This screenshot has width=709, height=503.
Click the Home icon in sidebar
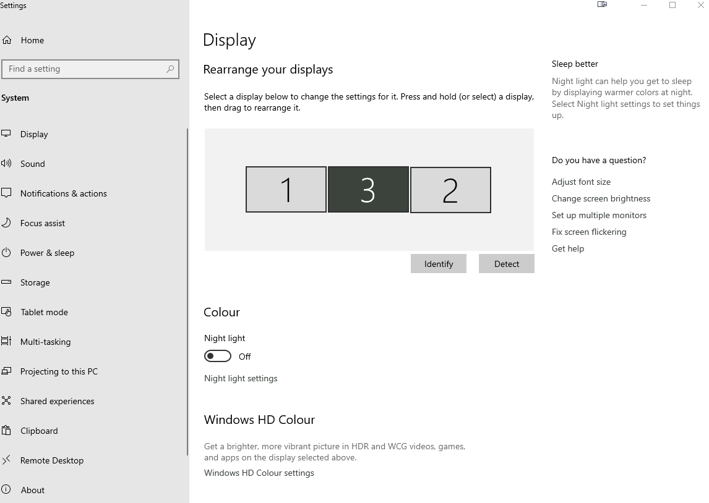pyautogui.click(x=7, y=40)
